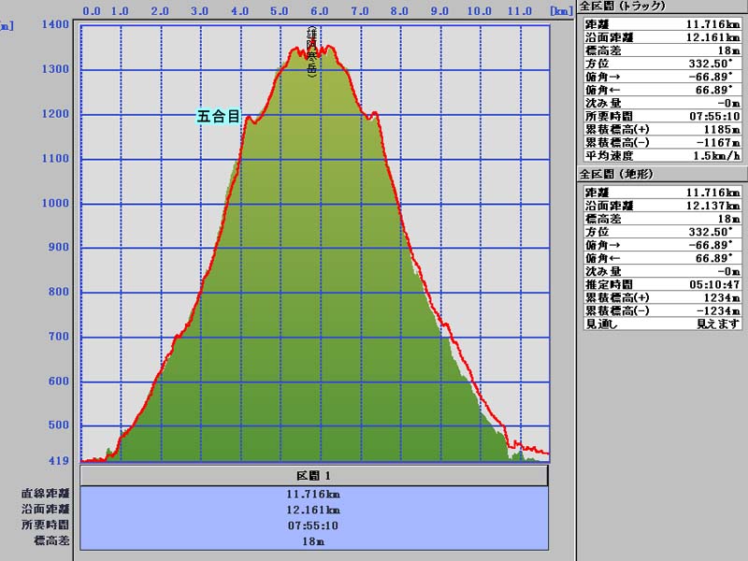Select the 12.161km cell under 区間 1

[314, 510]
